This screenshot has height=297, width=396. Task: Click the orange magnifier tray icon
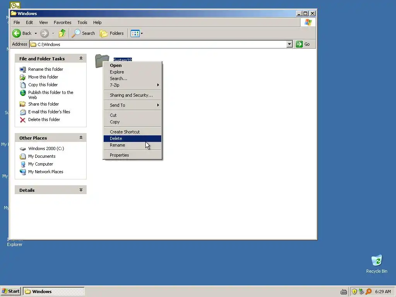tap(369, 292)
